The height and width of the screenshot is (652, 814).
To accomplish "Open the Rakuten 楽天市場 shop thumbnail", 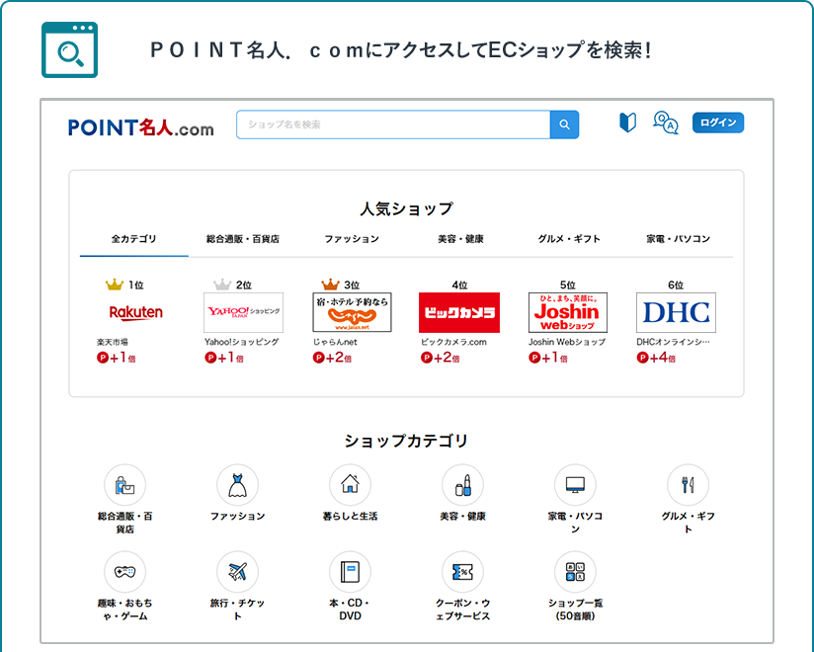I will 135,312.
